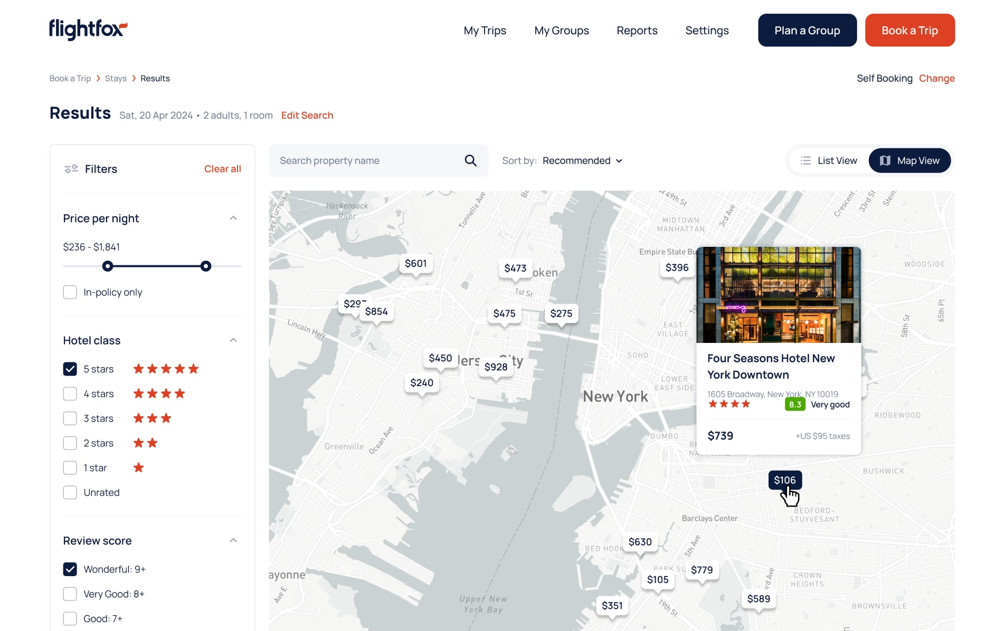This screenshot has height=631, width=1005.
Task: Open My Trips in navigation
Action: (x=485, y=31)
